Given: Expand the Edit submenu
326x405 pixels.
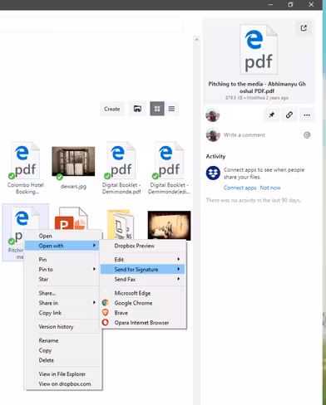Looking at the screenshot, I should pos(143,260).
